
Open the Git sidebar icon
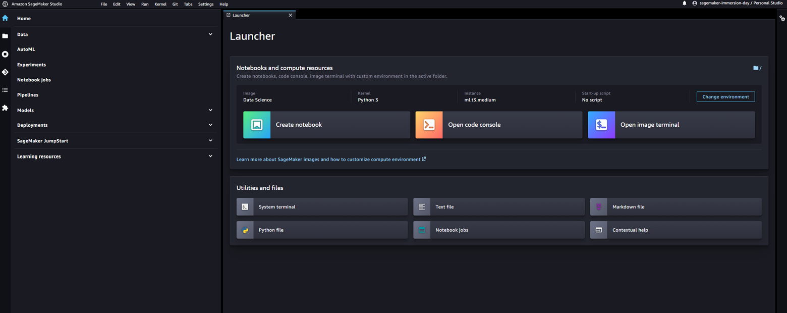[x=5, y=72]
